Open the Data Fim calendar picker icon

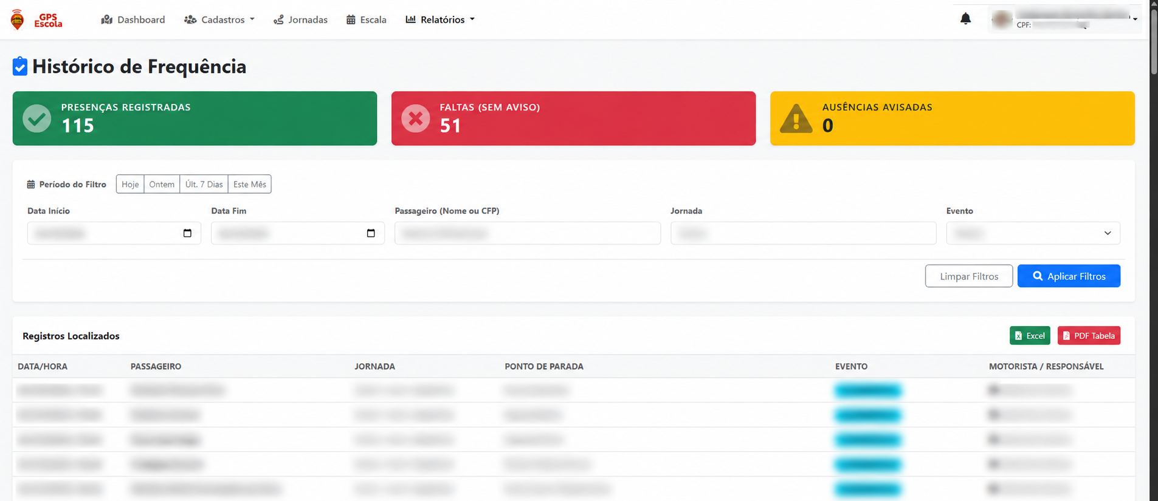(x=371, y=233)
